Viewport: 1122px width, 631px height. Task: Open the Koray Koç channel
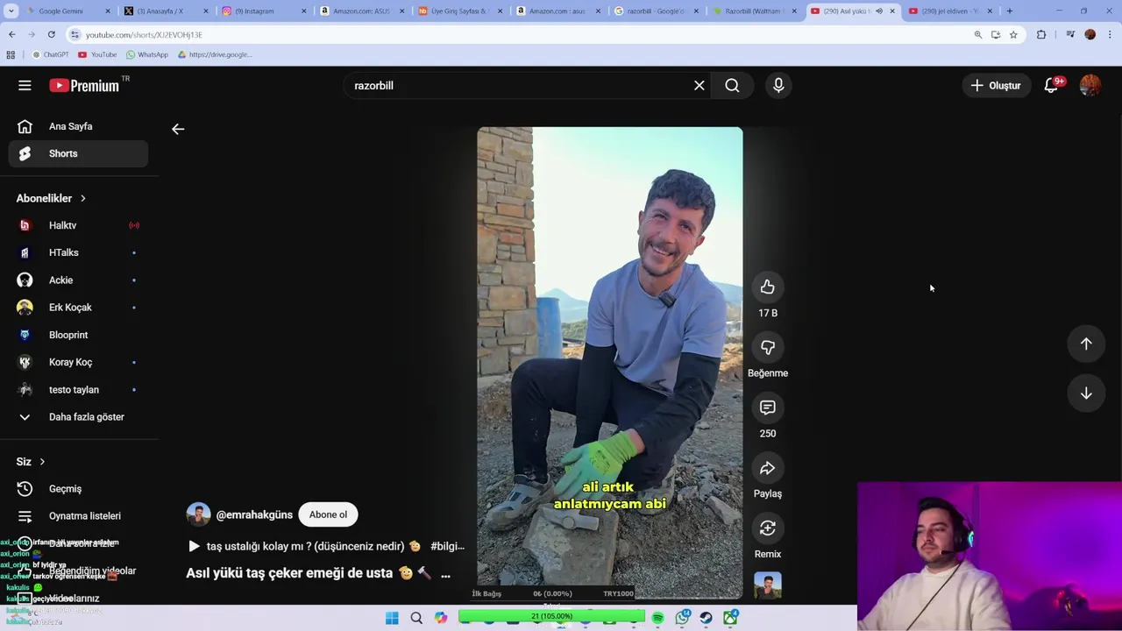coord(78,362)
